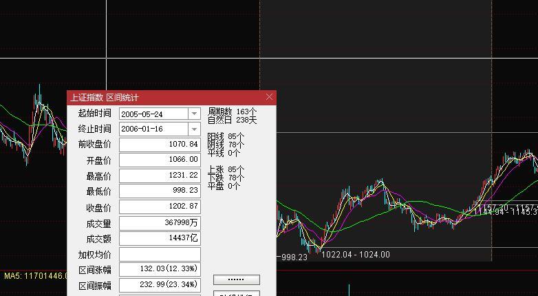Click the dotted '.......' button
This screenshot has width=538, height=296.
tap(237, 280)
